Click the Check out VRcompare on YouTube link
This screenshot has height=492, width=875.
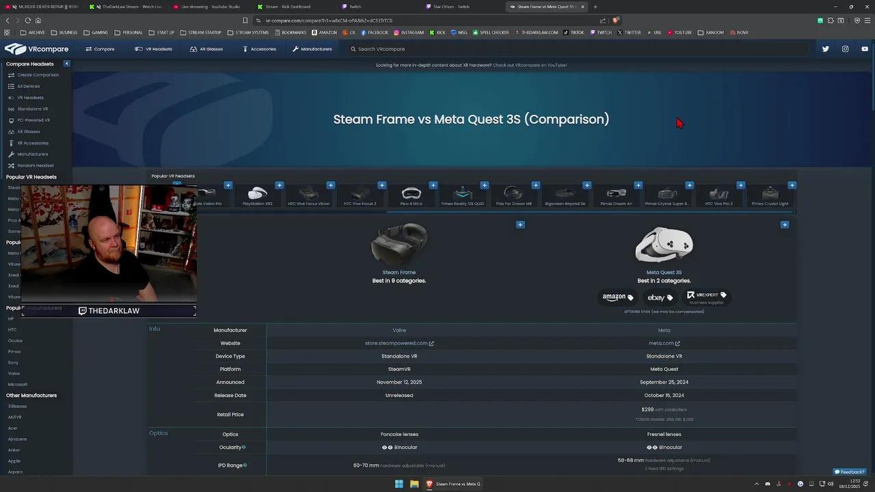[533, 65]
